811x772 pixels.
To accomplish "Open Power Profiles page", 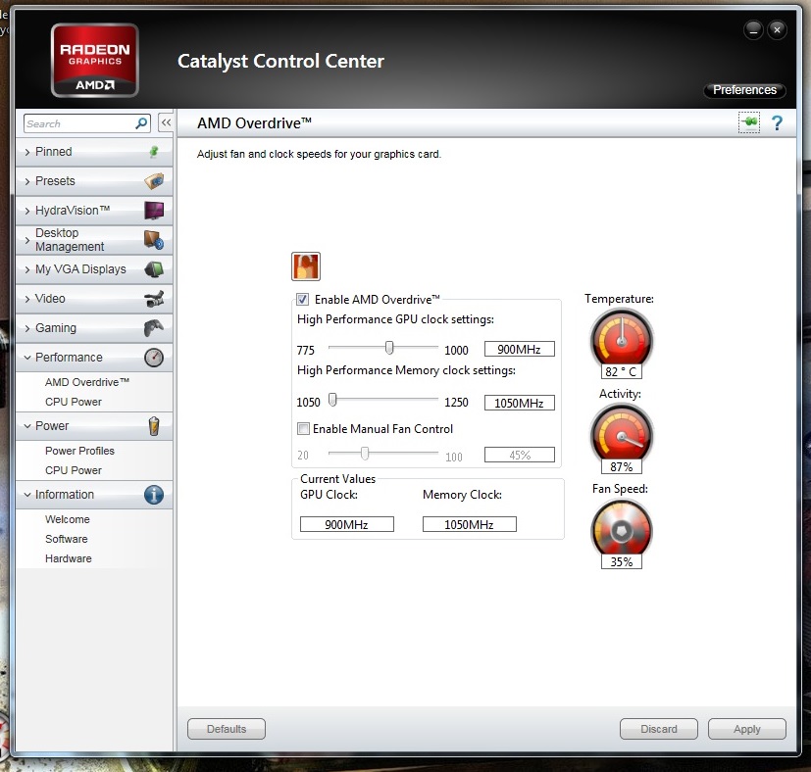I will tap(79, 451).
